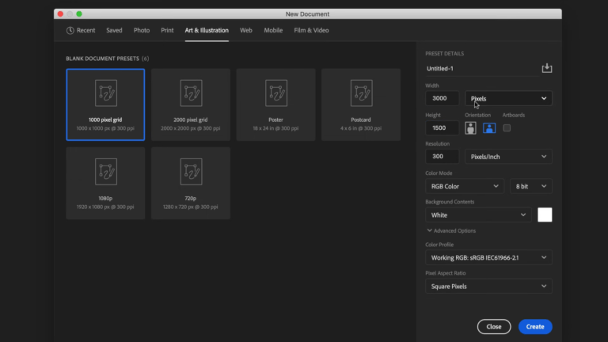Click the clock icon next to Recent
The width and height of the screenshot is (608, 342).
click(70, 30)
